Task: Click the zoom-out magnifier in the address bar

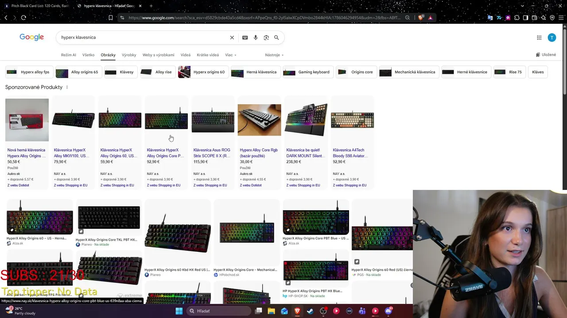Action: (408, 18)
